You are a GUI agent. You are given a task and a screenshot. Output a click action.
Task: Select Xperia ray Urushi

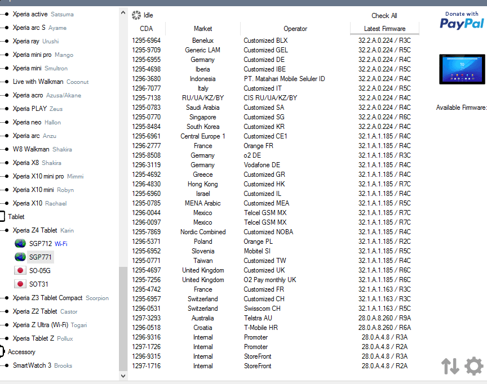point(36,41)
